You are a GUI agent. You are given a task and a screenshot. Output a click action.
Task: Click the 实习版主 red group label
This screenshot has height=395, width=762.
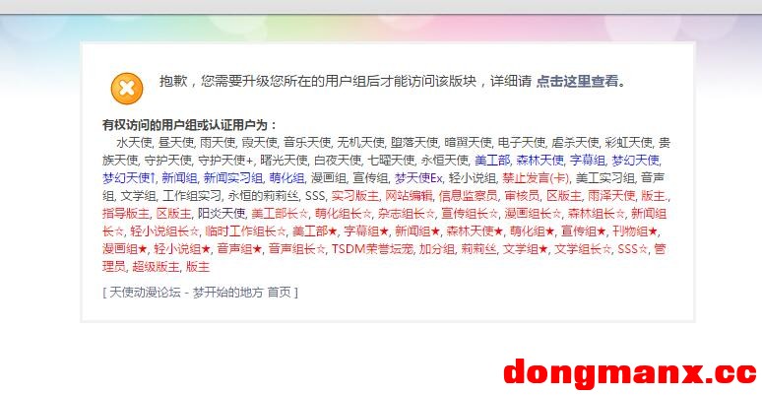point(354,196)
